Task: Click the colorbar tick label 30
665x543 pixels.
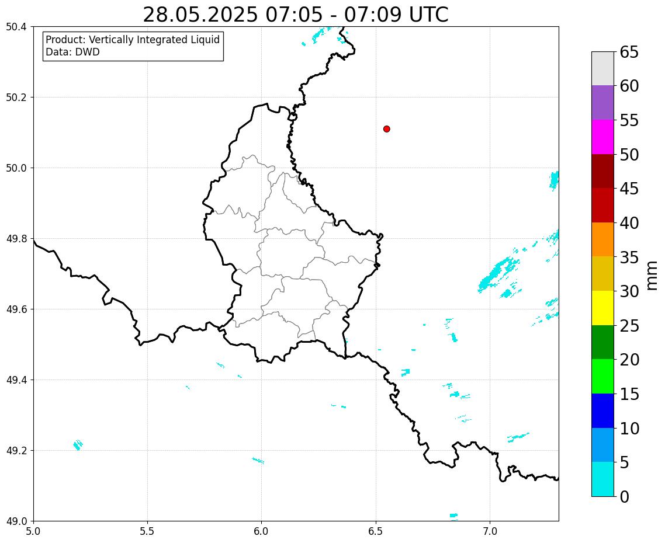Action: click(x=629, y=291)
